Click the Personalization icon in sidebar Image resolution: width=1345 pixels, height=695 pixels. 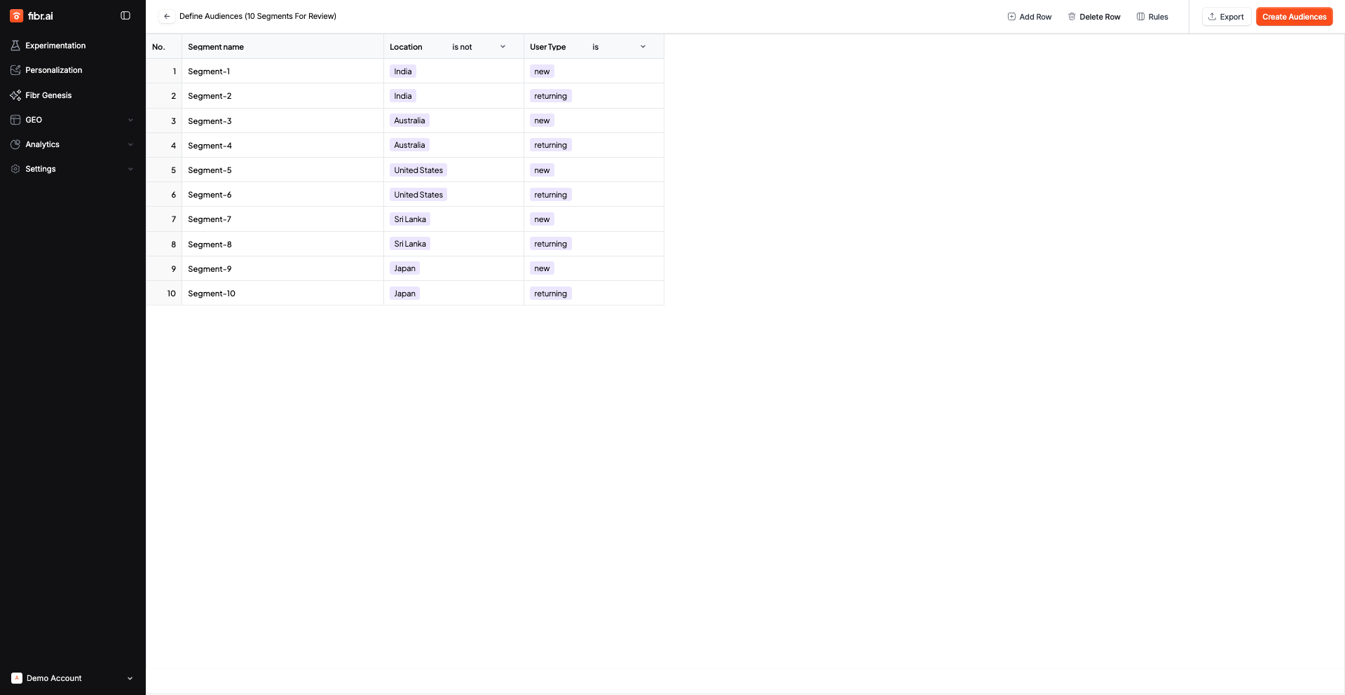point(15,70)
